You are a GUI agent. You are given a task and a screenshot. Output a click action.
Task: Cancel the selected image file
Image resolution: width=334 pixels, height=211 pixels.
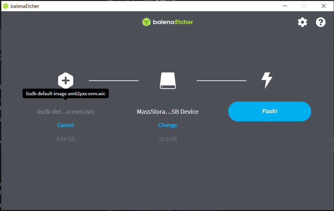[65, 125]
